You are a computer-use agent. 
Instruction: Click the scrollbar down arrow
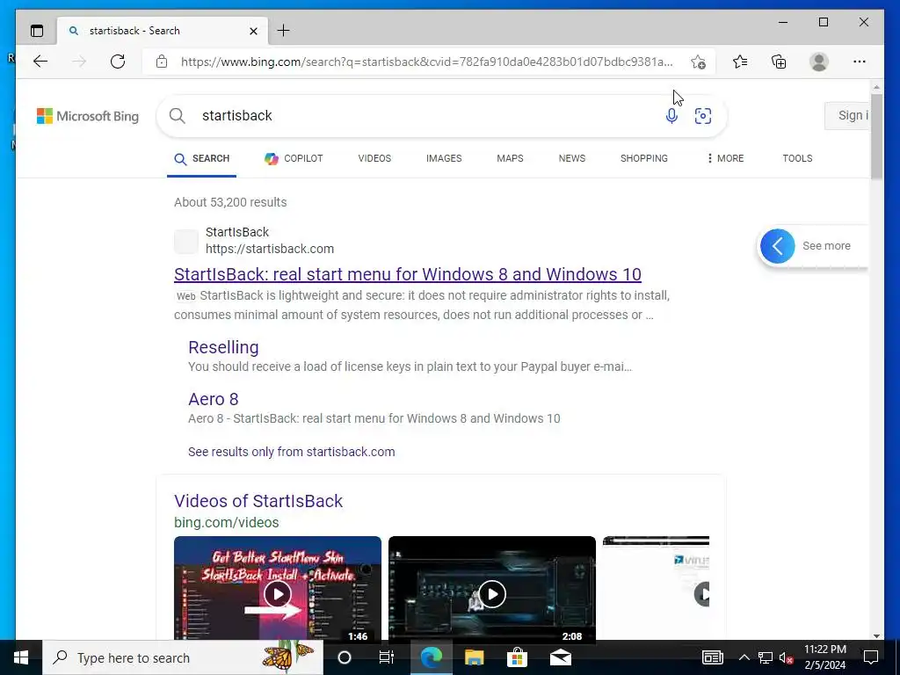[876, 635]
